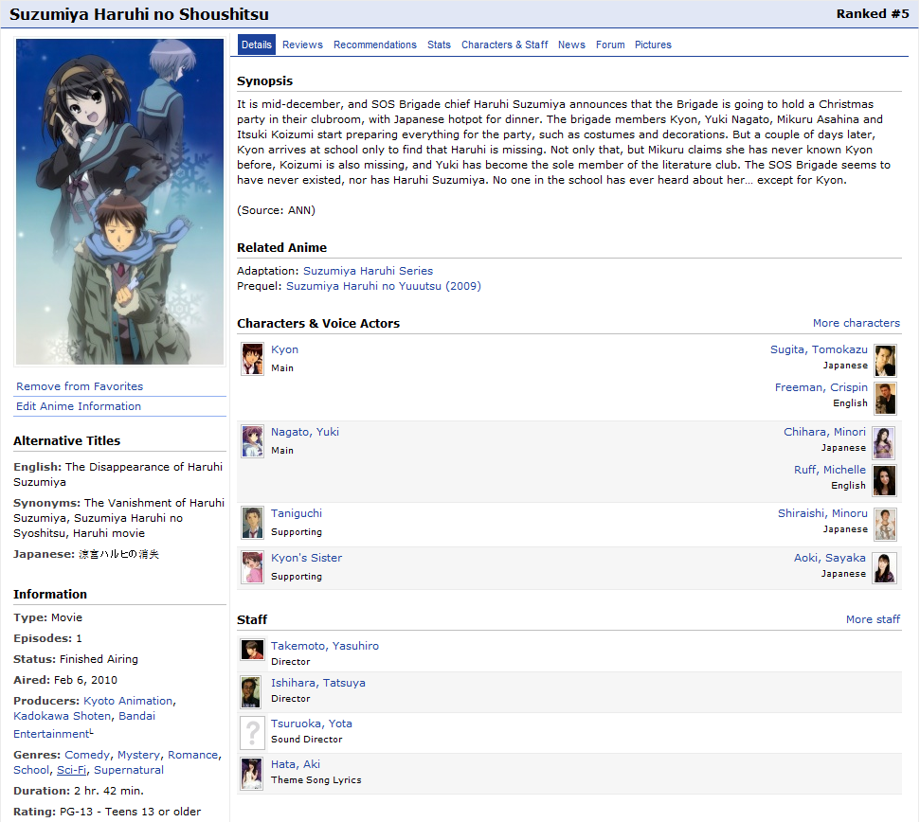Open the Kyon character link

coord(284,349)
